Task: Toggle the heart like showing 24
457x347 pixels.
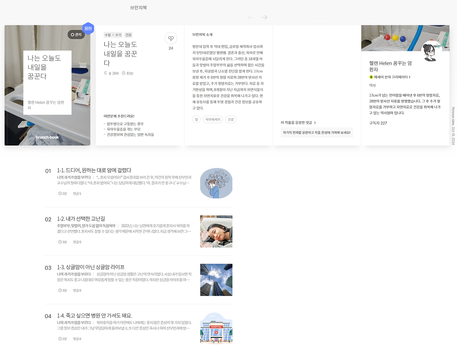Action: (171, 39)
